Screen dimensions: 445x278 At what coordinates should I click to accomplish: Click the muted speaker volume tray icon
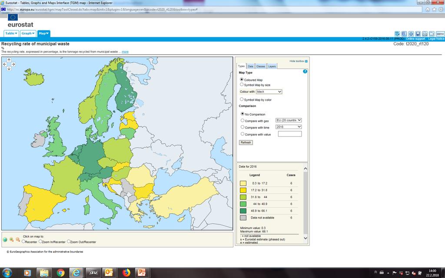coord(414,273)
